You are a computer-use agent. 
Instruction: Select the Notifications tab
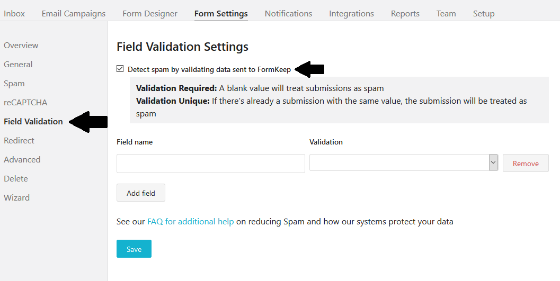[288, 14]
